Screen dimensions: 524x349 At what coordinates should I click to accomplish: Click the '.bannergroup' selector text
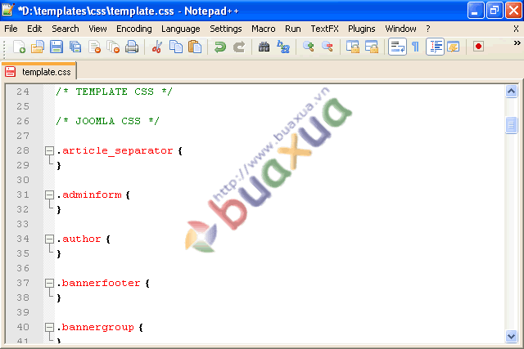(x=95, y=327)
